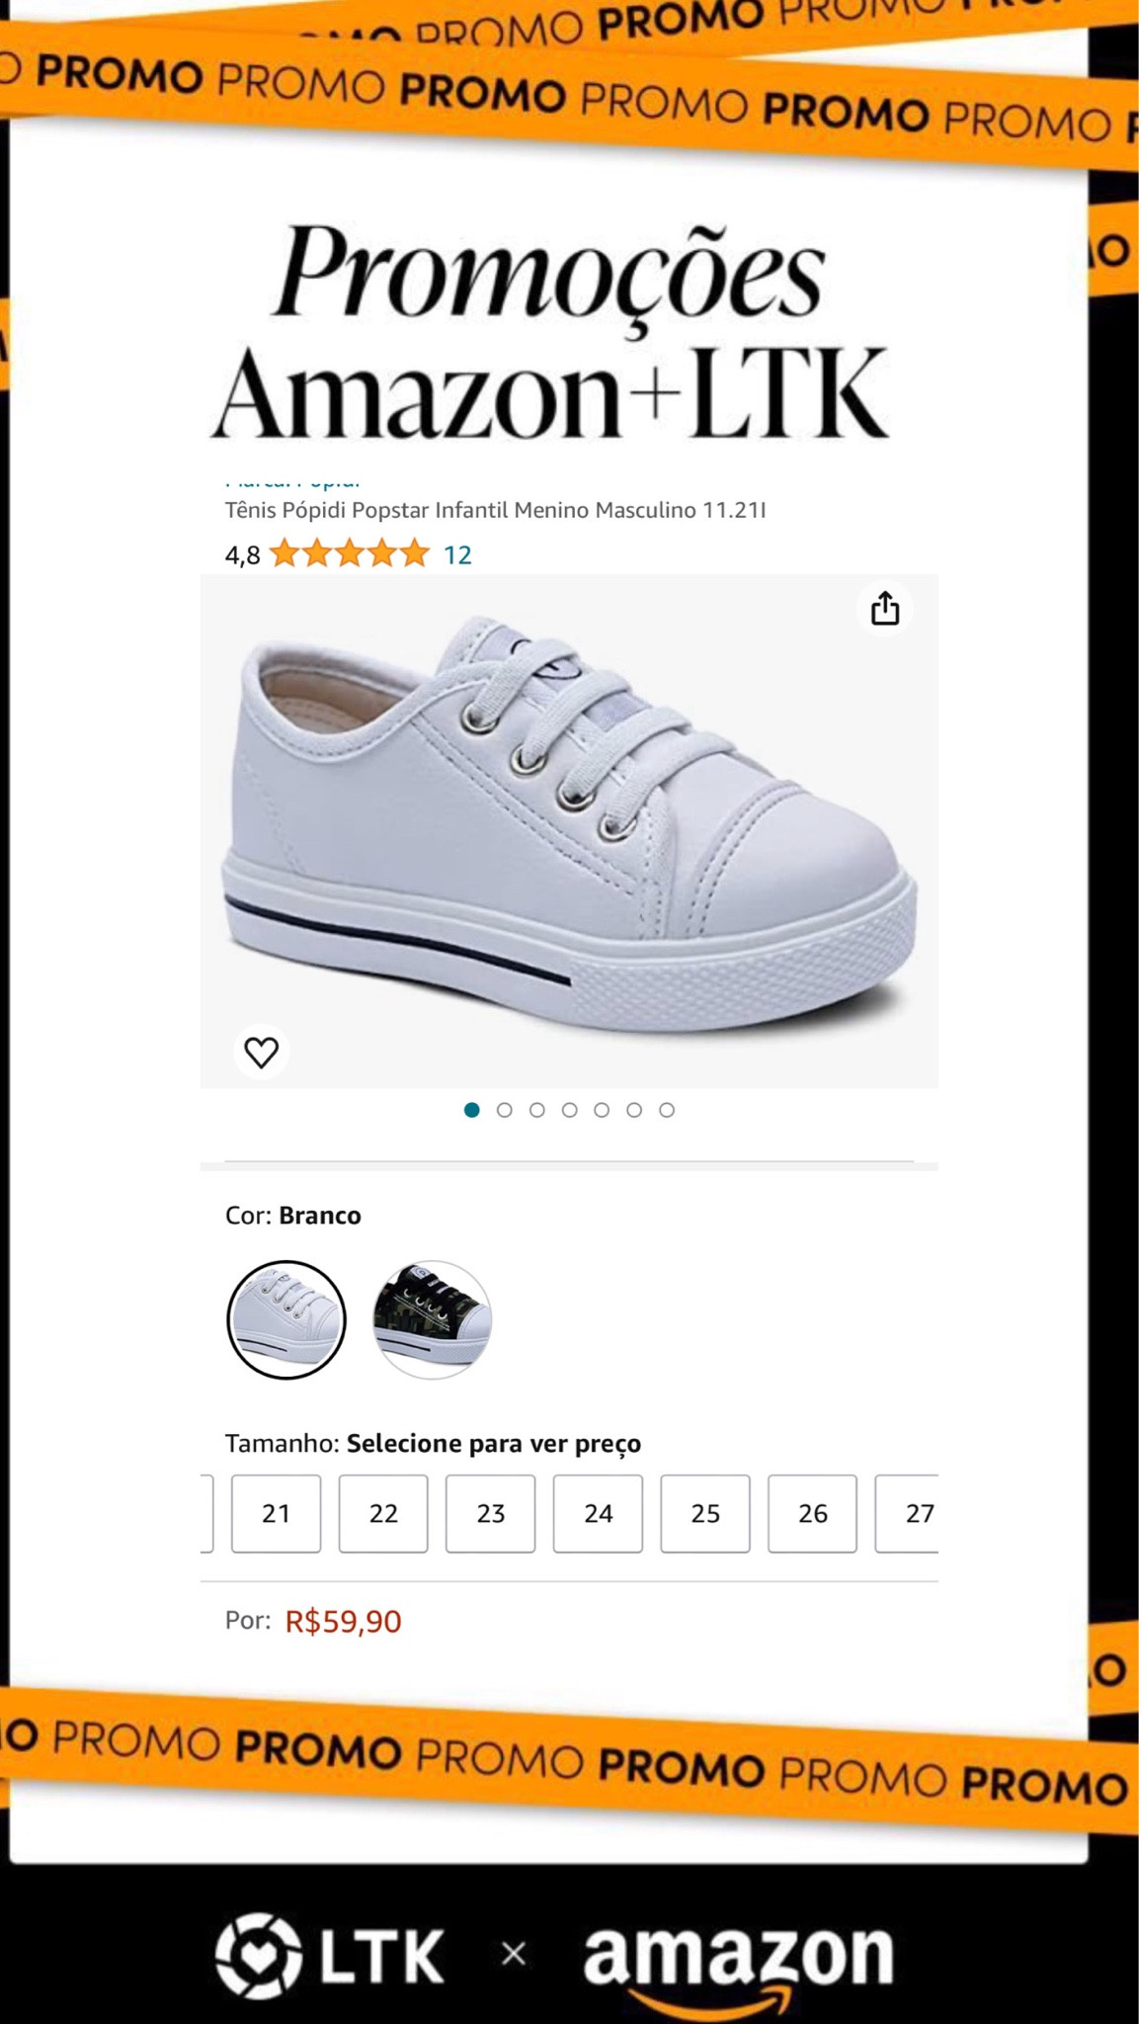Select size 23
This screenshot has height=2025, width=1139.
coord(490,1513)
